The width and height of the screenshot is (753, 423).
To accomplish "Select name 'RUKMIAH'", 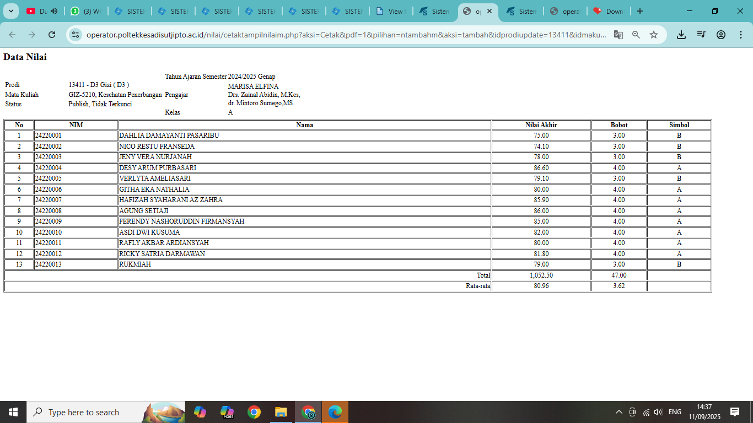I will (x=135, y=264).
